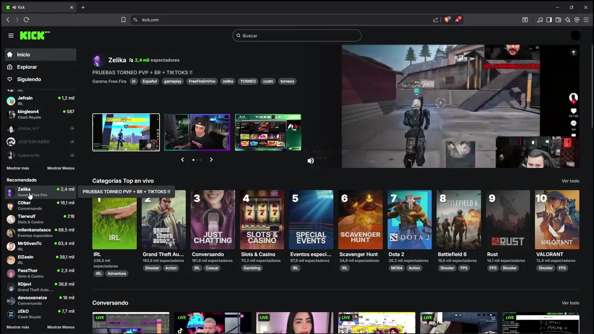The image size is (594, 334).
Task: Open PassThor recommended channel
Action: point(41,273)
